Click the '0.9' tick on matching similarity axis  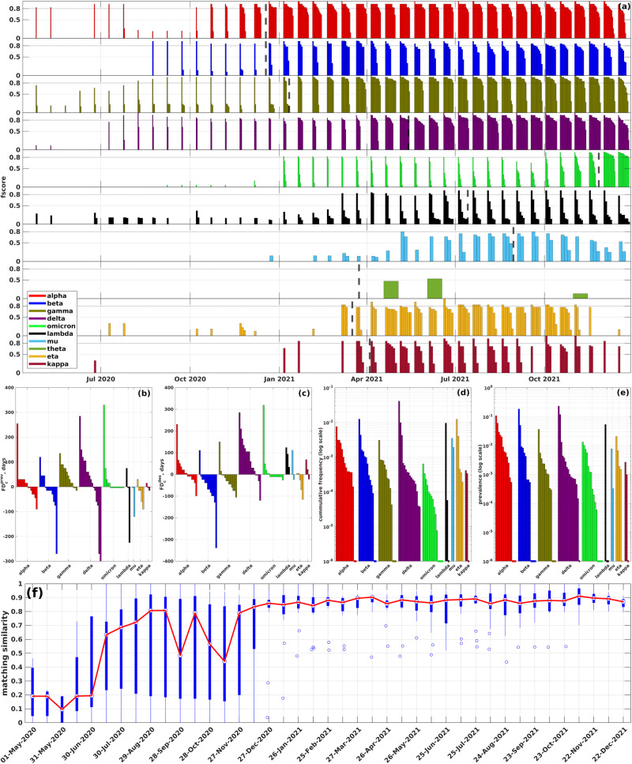(x=17, y=597)
